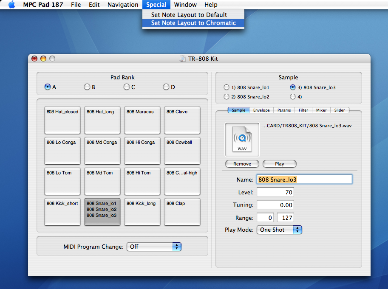Switch to the Sample tab
The image size is (388, 289).
[238, 110]
